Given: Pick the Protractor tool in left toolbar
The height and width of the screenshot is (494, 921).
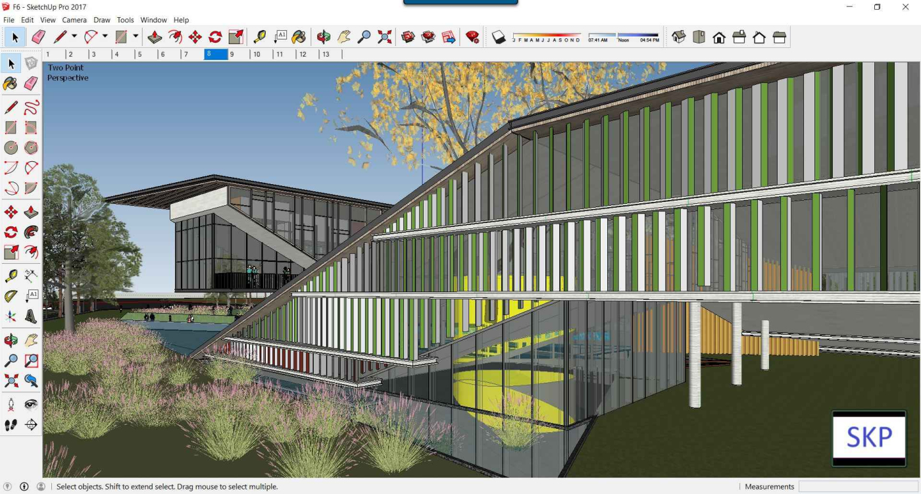Looking at the screenshot, I should click(x=11, y=296).
